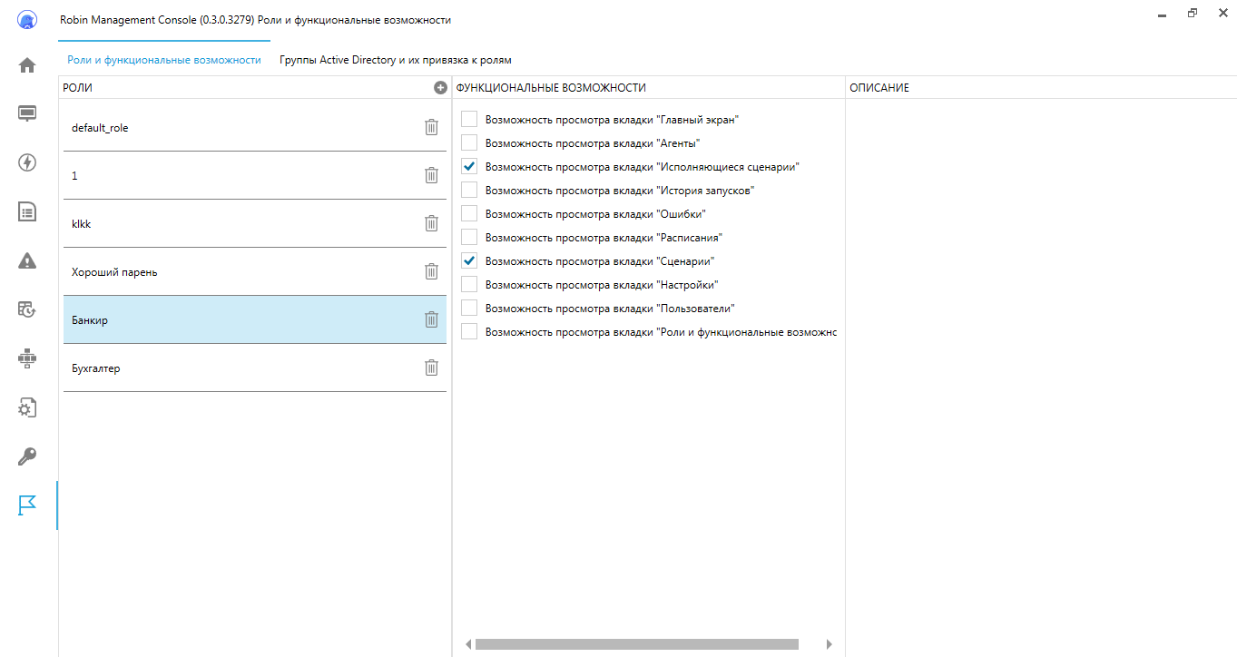The height and width of the screenshot is (657, 1237).
Task: Select the Бухгалтер role row
Action: [255, 368]
